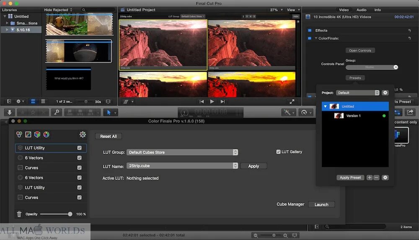Click the browser search magnifier icon
Viewport: 419px width, 240px height.
(84, 10)
